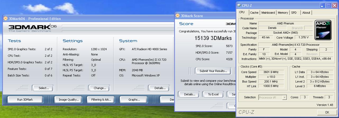The height and width of the screenshot is (118, 339).
Task: Open Image Quality... options
Action: [69, 100]
